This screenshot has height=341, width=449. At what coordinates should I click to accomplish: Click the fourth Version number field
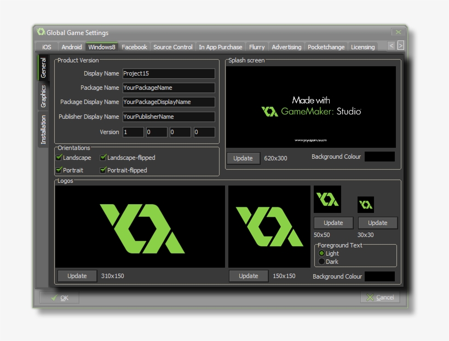coord(204,132)
